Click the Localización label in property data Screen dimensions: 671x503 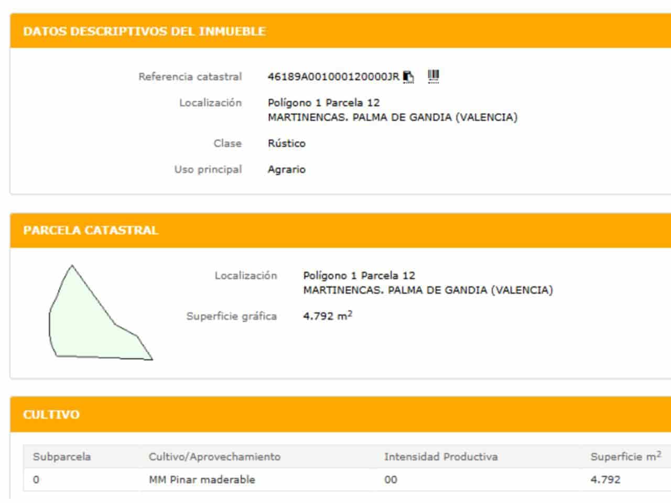(x=209, y=103)
